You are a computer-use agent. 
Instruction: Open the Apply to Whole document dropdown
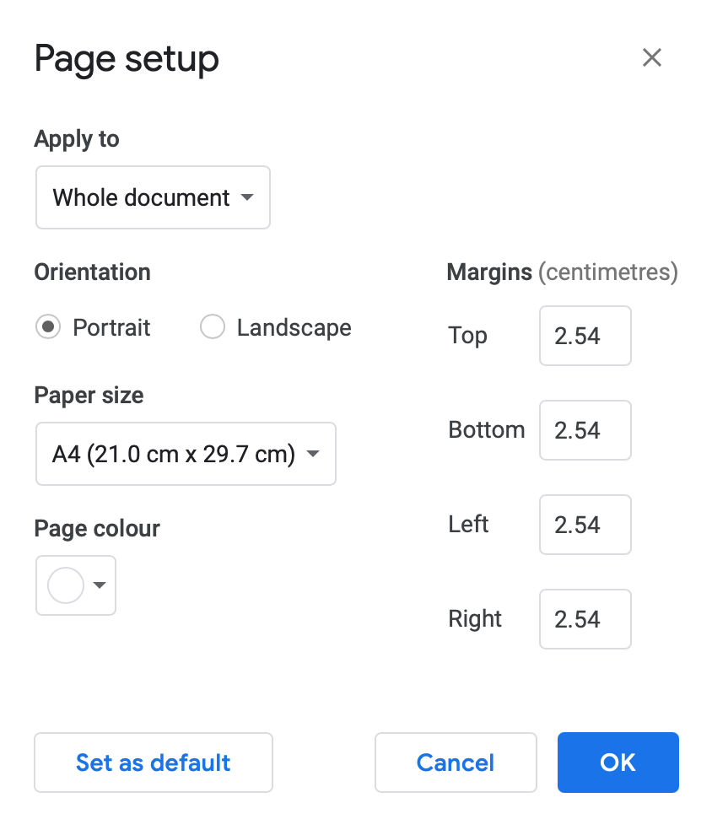153,197
